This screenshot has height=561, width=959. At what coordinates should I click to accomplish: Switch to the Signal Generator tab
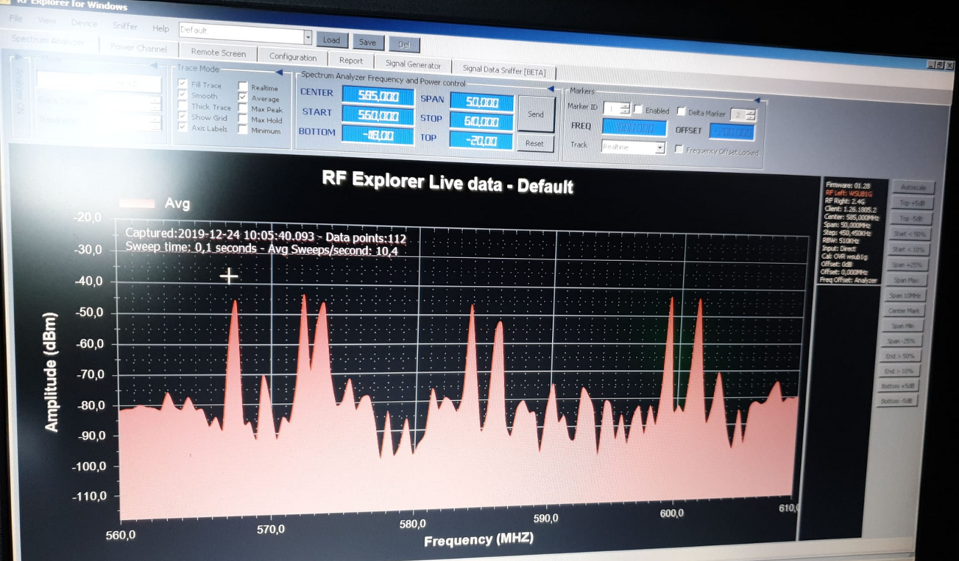point(413,65)
